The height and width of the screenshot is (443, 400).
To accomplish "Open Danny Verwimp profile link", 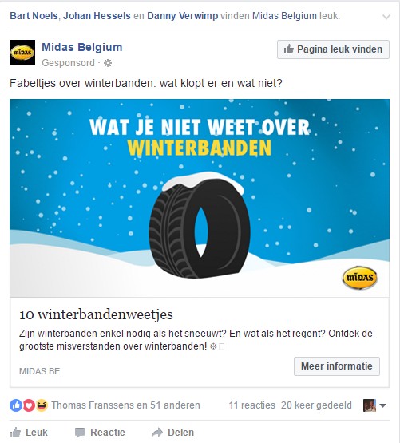I will click(x=183, y=16).
